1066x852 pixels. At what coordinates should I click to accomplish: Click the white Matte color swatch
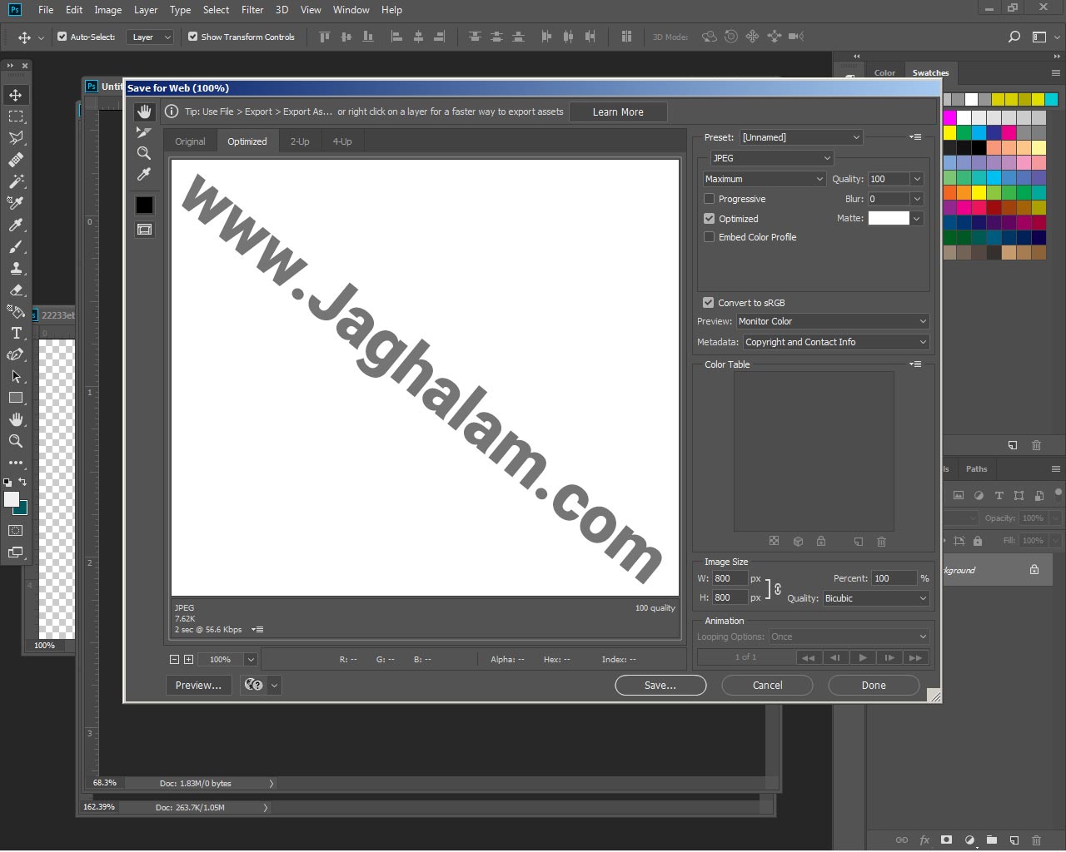pyautogui.click(x=889, y=218)
